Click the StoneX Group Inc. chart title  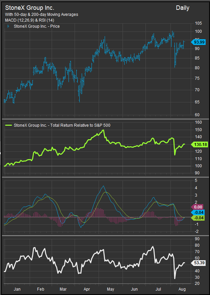(x=29, y=7)
